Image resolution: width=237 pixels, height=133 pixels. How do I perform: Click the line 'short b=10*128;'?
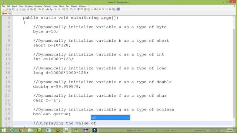(52, 45)
